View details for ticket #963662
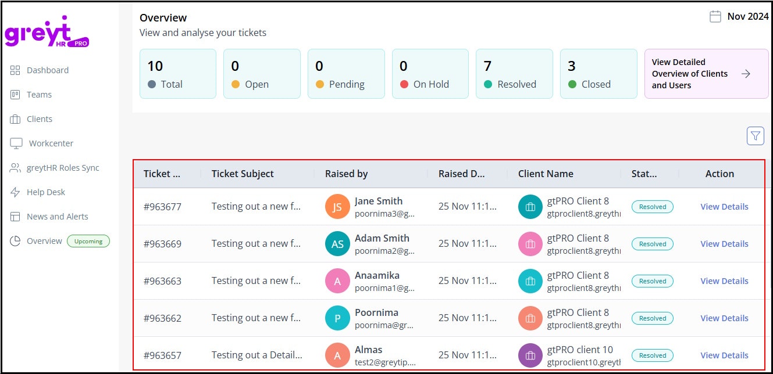This screenshot has width=773, height=374. (x=724, y=318)
